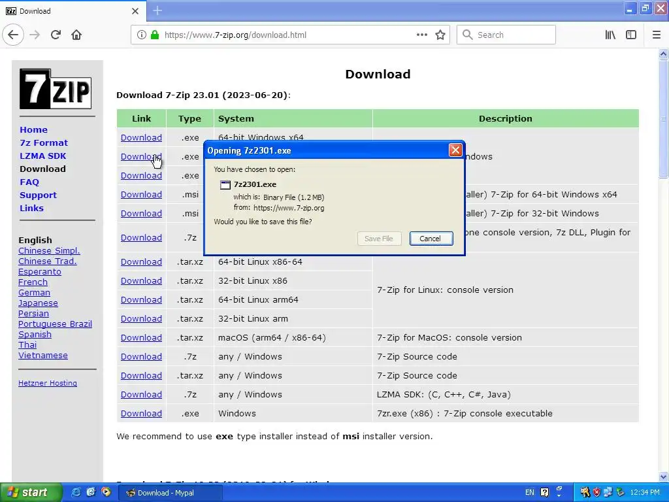The height and width of the screenshot is (502, 669).
Task: Select the Download browser tab
Action: click(73, 11)
